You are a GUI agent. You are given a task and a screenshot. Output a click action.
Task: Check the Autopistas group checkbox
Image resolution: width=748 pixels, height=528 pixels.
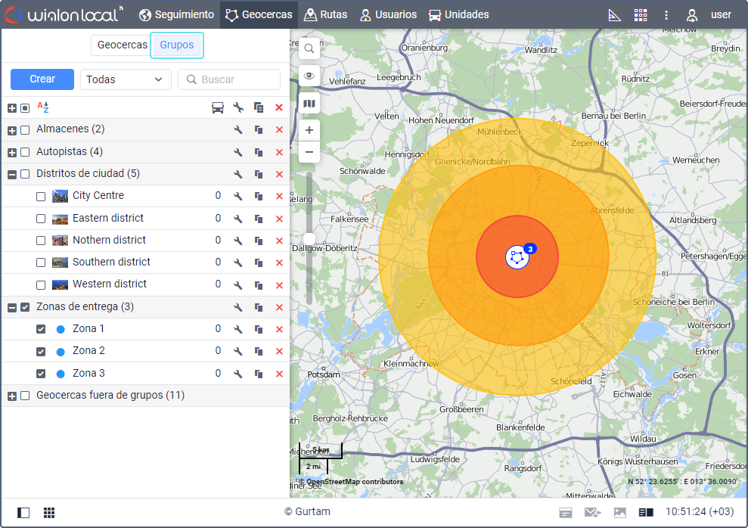point(25,152)
